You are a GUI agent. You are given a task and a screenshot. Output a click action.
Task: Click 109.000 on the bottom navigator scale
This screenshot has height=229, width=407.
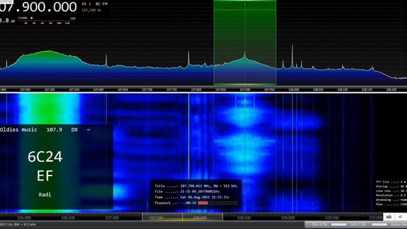pyautogui.click(x=288, y=218)
